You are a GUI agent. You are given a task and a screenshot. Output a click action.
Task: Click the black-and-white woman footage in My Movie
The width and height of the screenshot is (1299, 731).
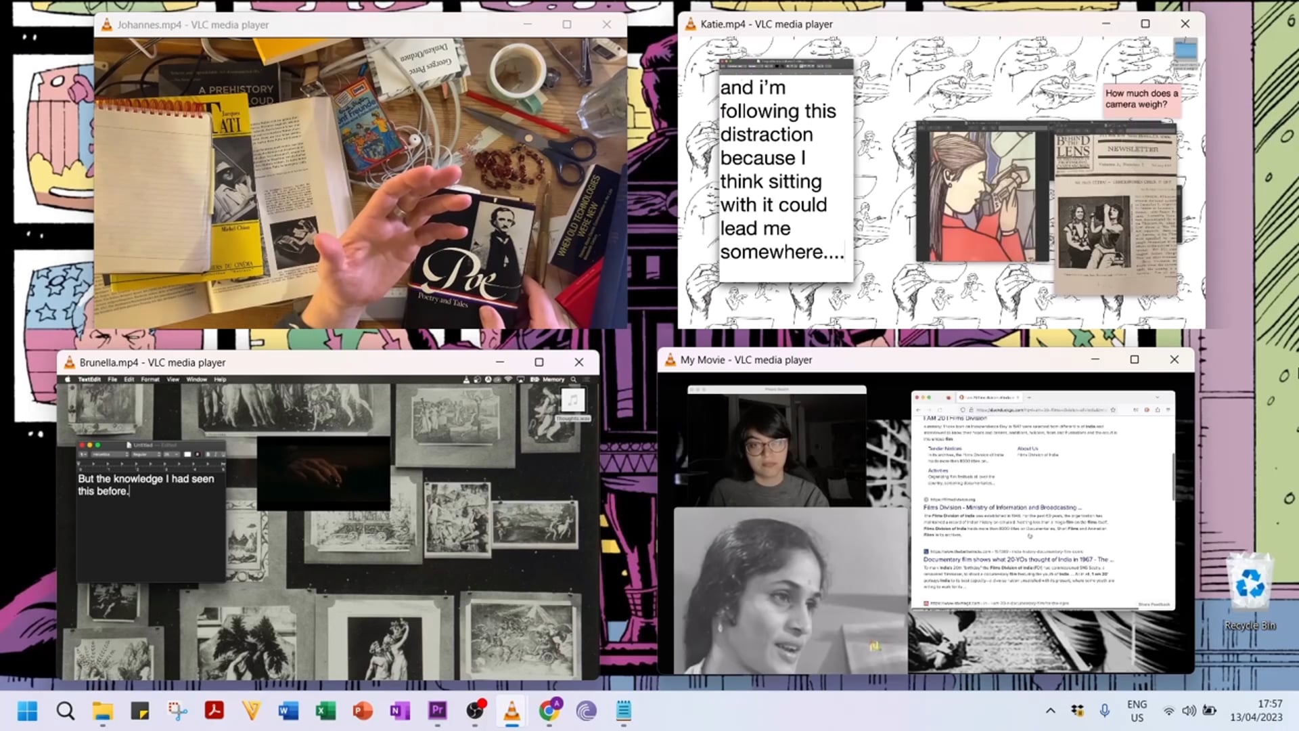point(791,590)
